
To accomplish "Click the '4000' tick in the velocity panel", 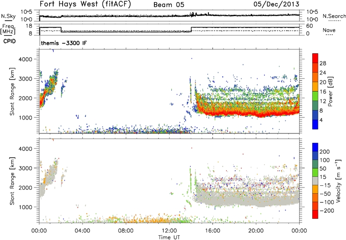I will (x=26, y=149).
